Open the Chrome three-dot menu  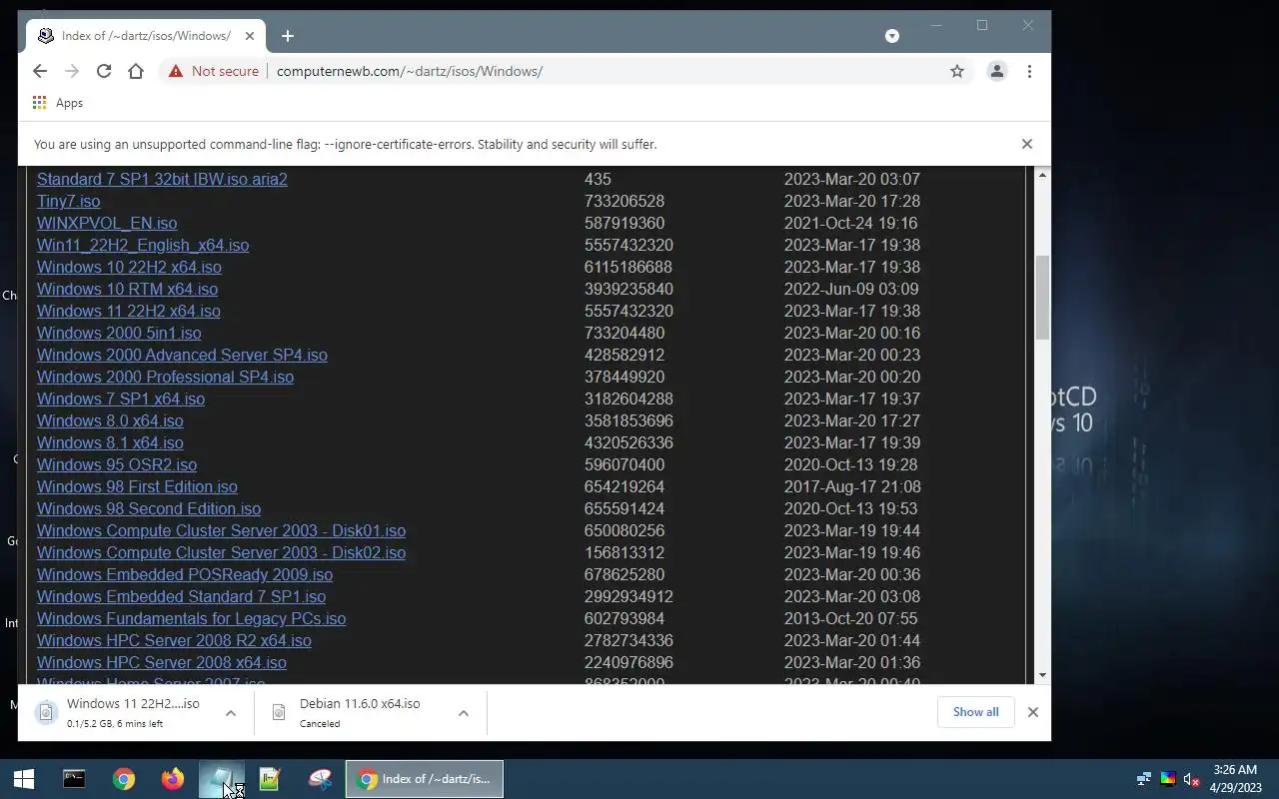pos(1029,71)
